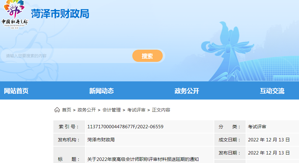Click the 菏泽市财政局 site title
299x163 pixels.
60,14
